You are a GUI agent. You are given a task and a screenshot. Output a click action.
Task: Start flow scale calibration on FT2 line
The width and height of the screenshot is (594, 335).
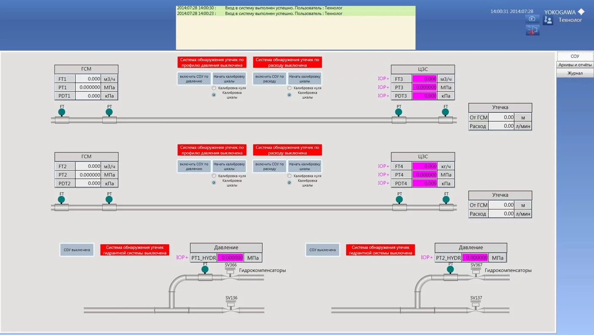(x=305, y=166)
